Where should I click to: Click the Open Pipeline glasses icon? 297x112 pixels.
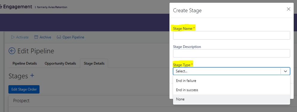[59, 37]
